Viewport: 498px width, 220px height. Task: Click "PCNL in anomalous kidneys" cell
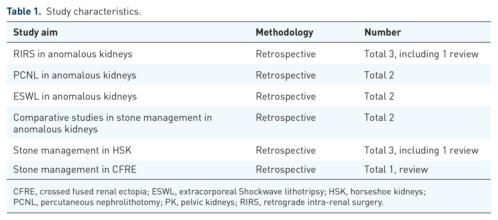75,75
